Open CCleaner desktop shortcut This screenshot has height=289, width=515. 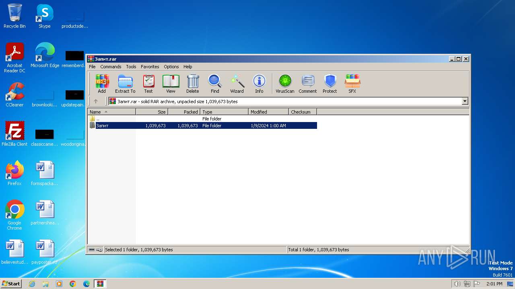14,95
